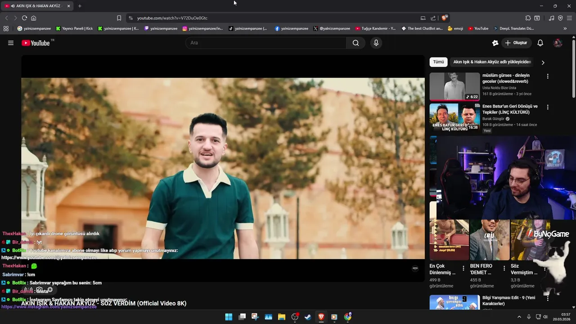Open Windows Start menu
Viewport: 576px width, 324px height.
pyautogui.click(x=229, y=317)
